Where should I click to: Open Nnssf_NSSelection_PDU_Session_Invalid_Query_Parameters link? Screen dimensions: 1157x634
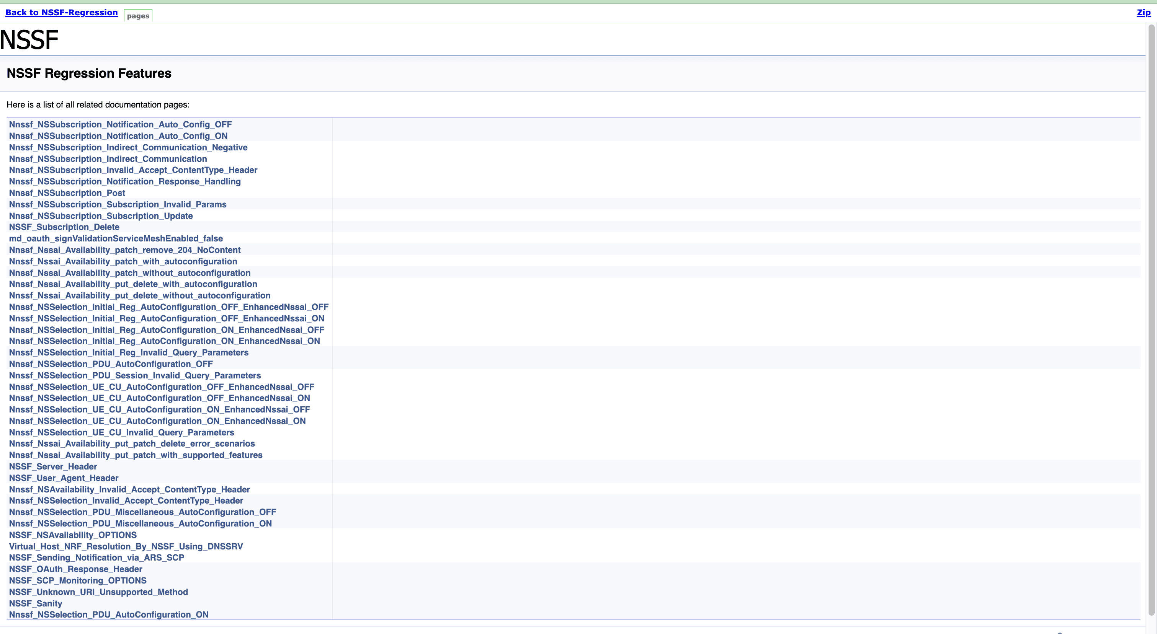click(x=135, y=375)
